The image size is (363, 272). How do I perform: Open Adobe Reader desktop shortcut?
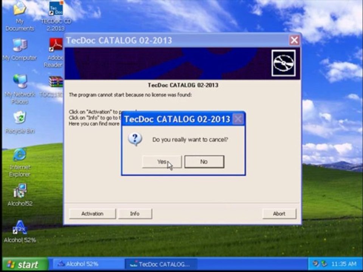(54, 53)
